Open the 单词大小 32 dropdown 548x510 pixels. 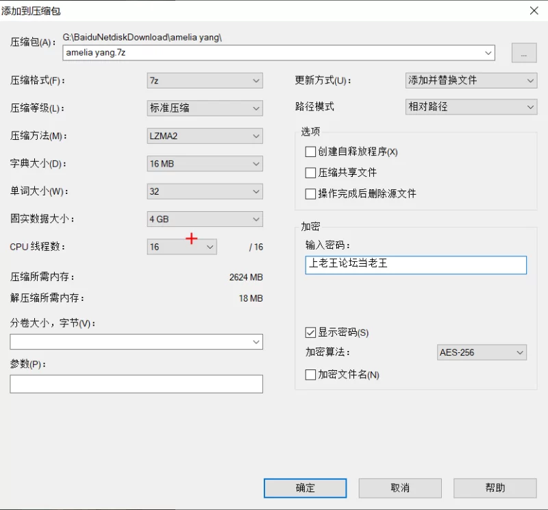click(x=205, y=191)
